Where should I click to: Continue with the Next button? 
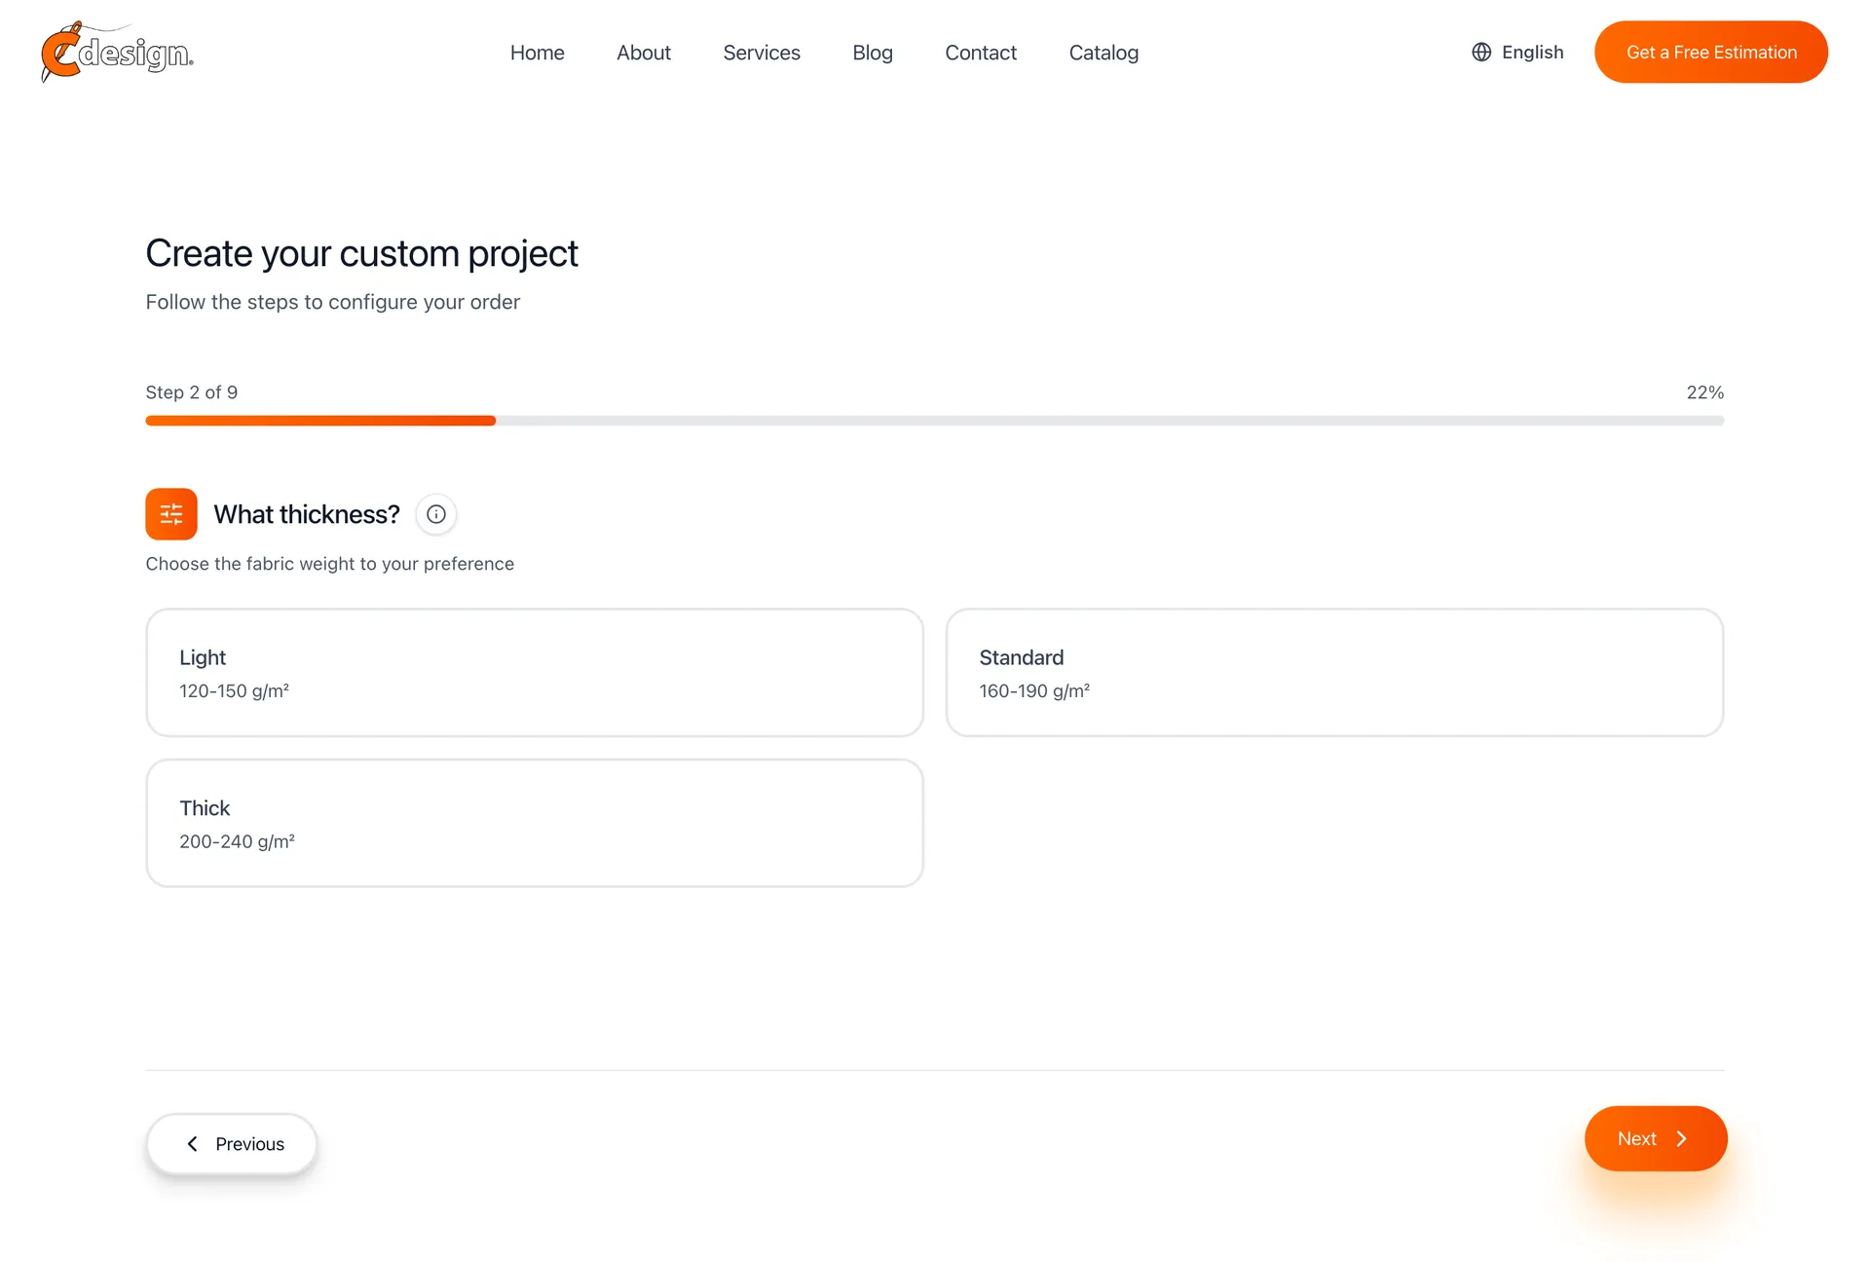coord(1656,1138)
